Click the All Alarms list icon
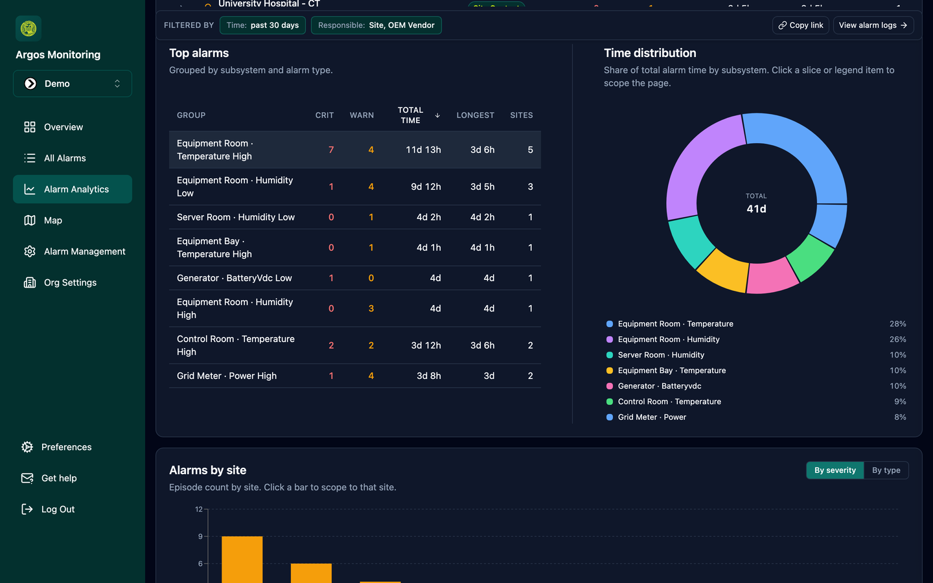 point(30,158)
